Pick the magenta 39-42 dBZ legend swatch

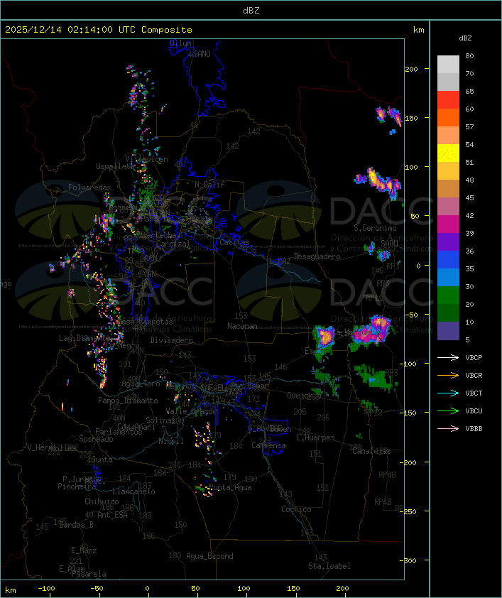click(x=448, y=224)
